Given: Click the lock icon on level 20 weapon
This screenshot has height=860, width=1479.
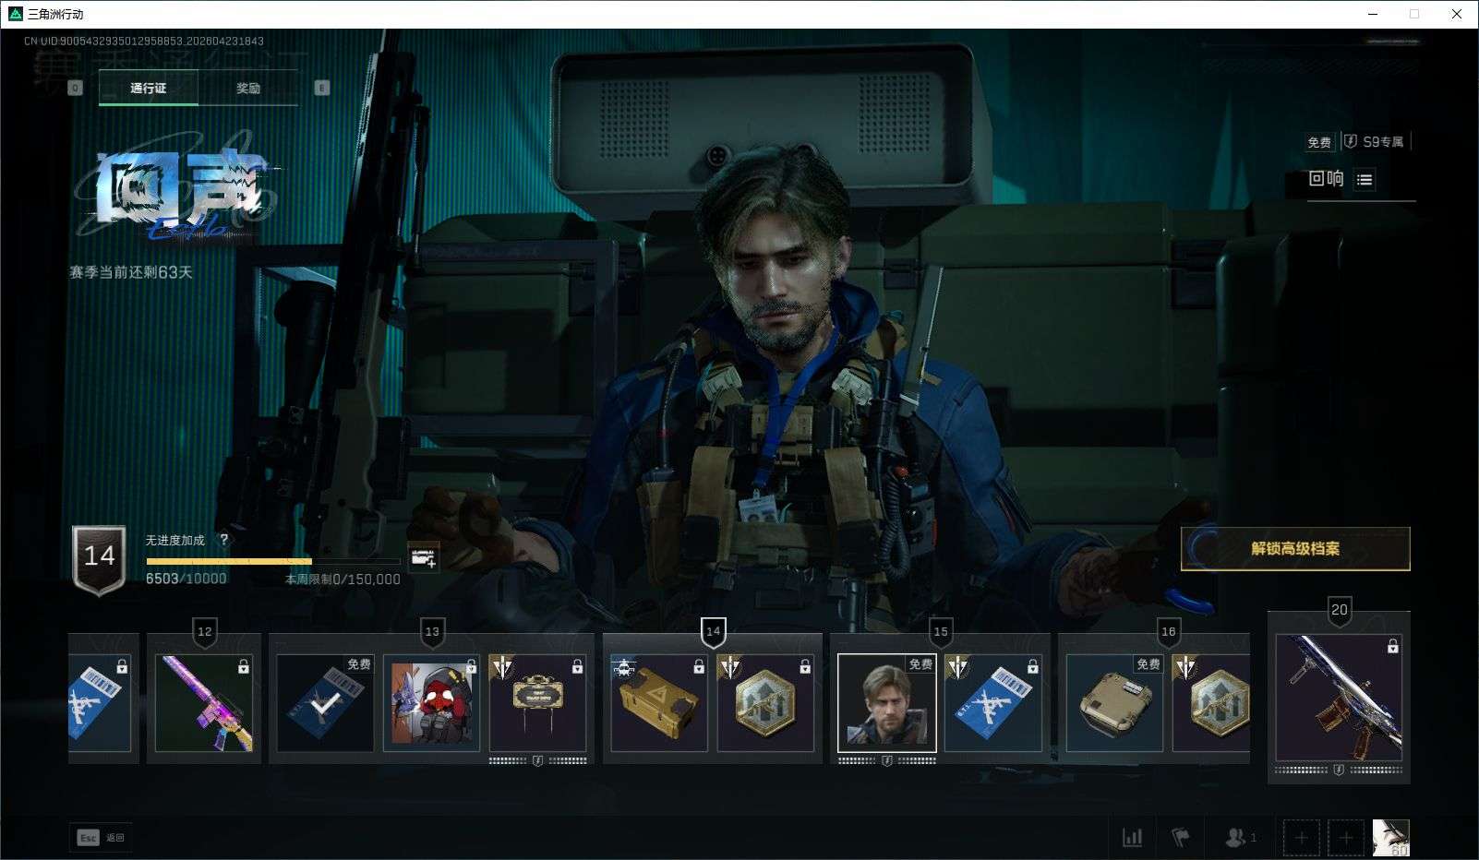Looking at the screenshot, I should point(1392,646).
